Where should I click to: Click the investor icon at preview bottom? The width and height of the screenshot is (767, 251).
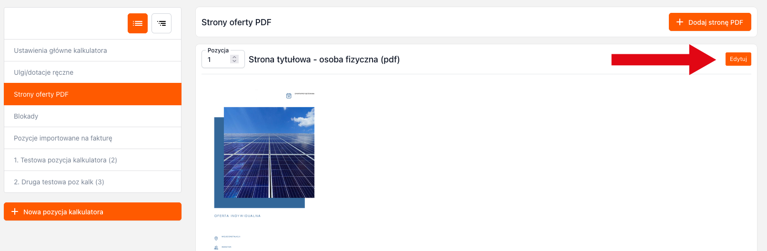click(216, 248)
